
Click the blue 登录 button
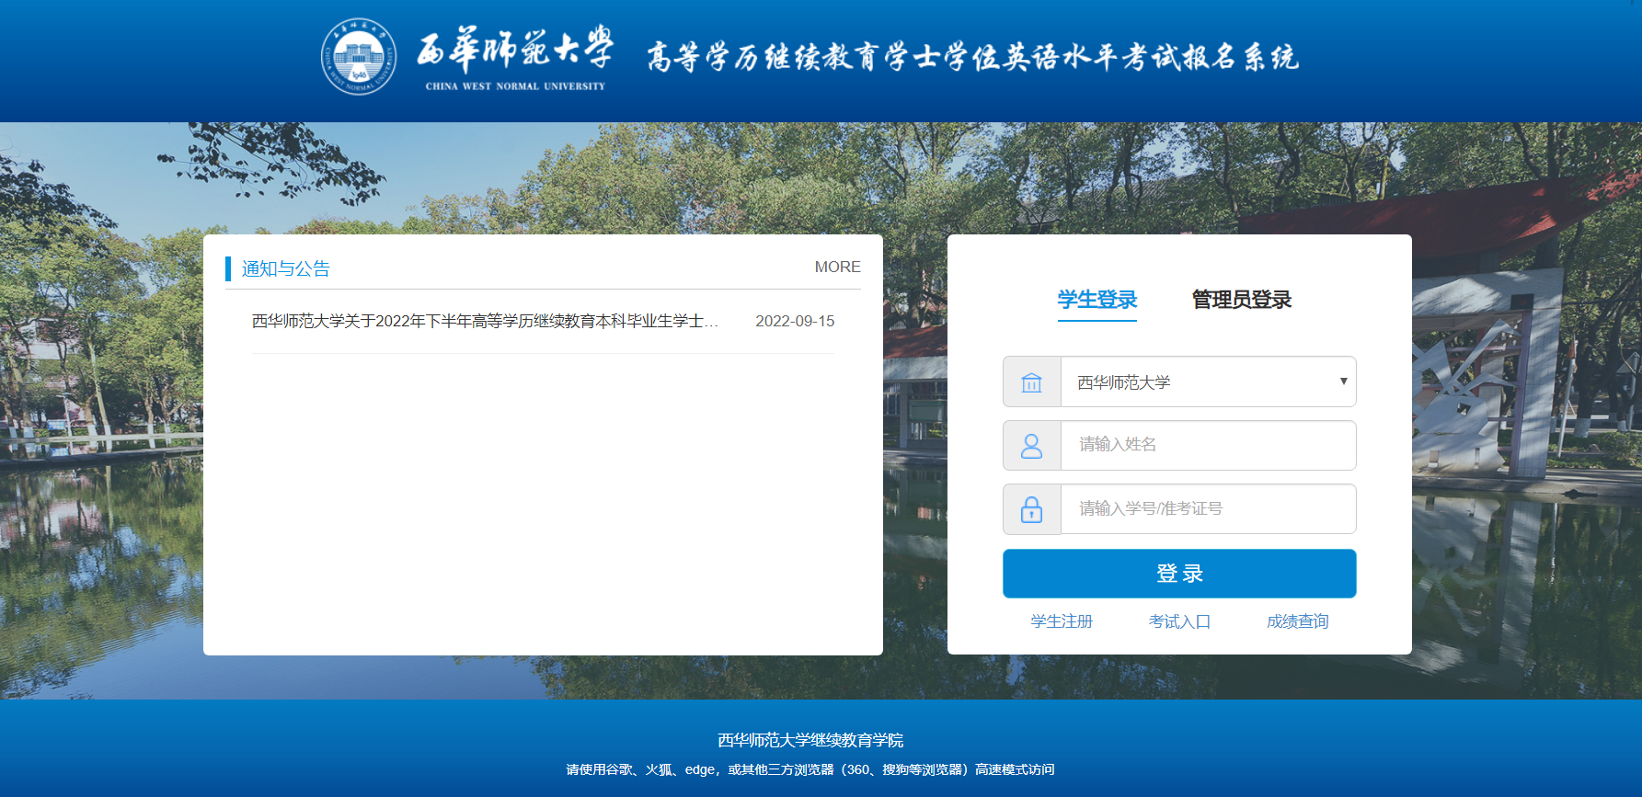coord(1179,574)
